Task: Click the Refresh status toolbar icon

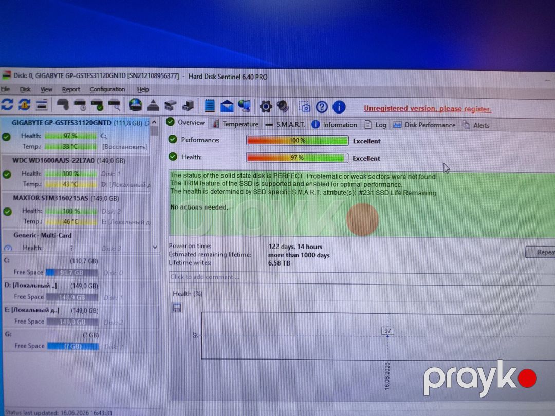Action: point(7,105)
